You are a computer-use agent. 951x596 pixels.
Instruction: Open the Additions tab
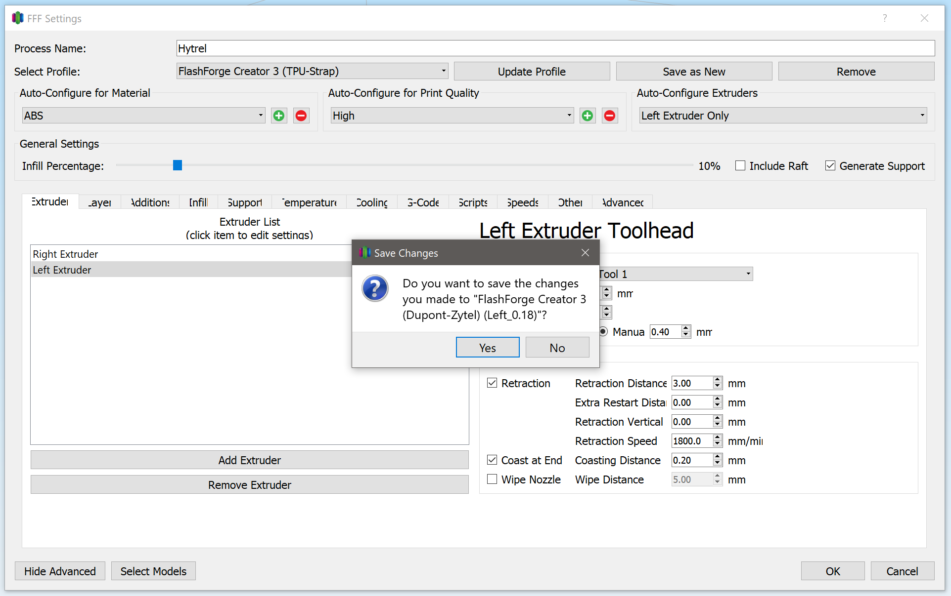click(150, 202)
